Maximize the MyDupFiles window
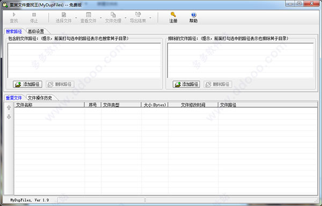The image size is (322, 206). (299, 4)
